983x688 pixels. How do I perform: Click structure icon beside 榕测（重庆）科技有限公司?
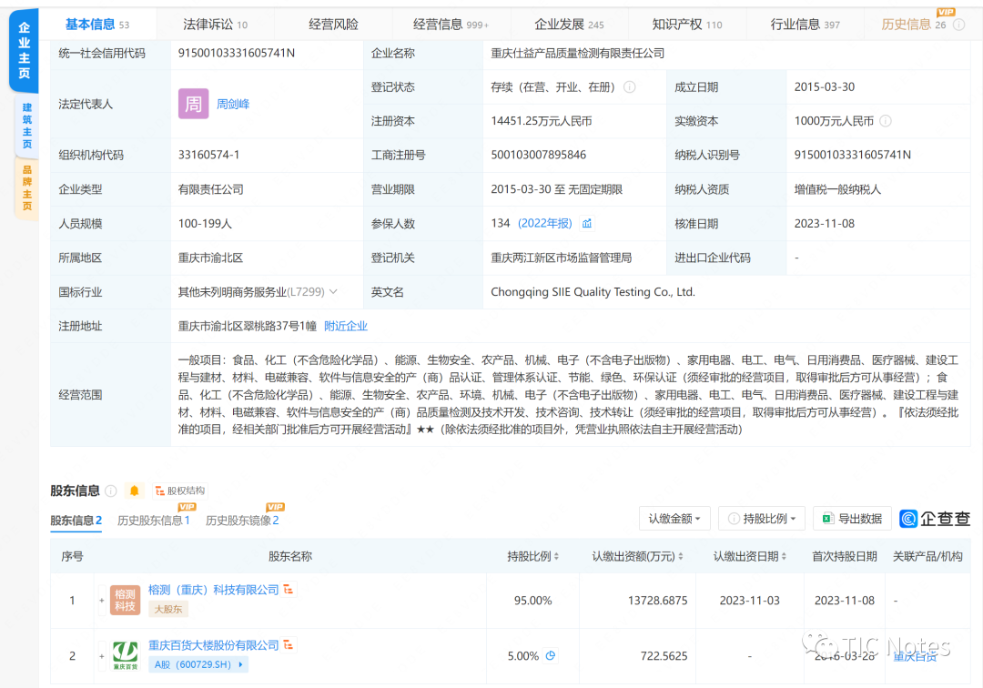tap(289, 589)
